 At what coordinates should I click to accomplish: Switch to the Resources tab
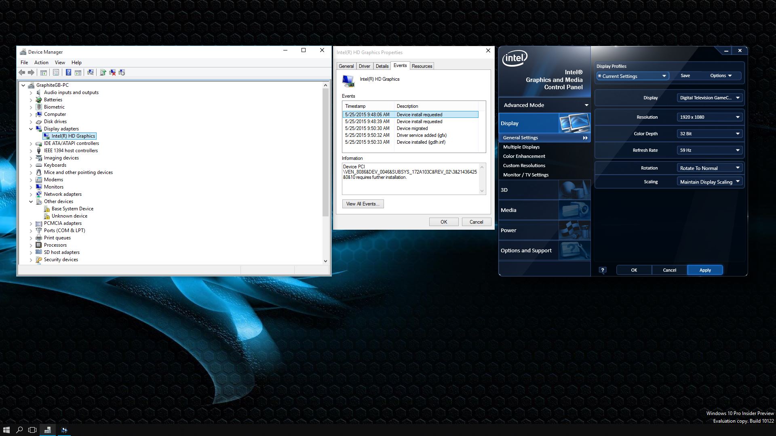pos(422,66)
